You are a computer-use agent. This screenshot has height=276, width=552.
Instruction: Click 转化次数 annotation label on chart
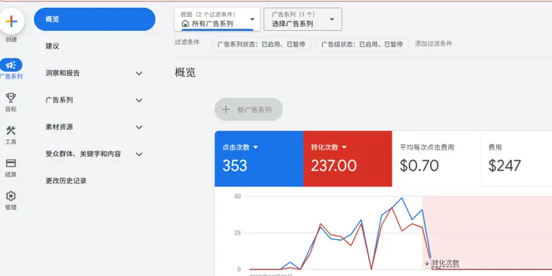[x=445, y=263]
